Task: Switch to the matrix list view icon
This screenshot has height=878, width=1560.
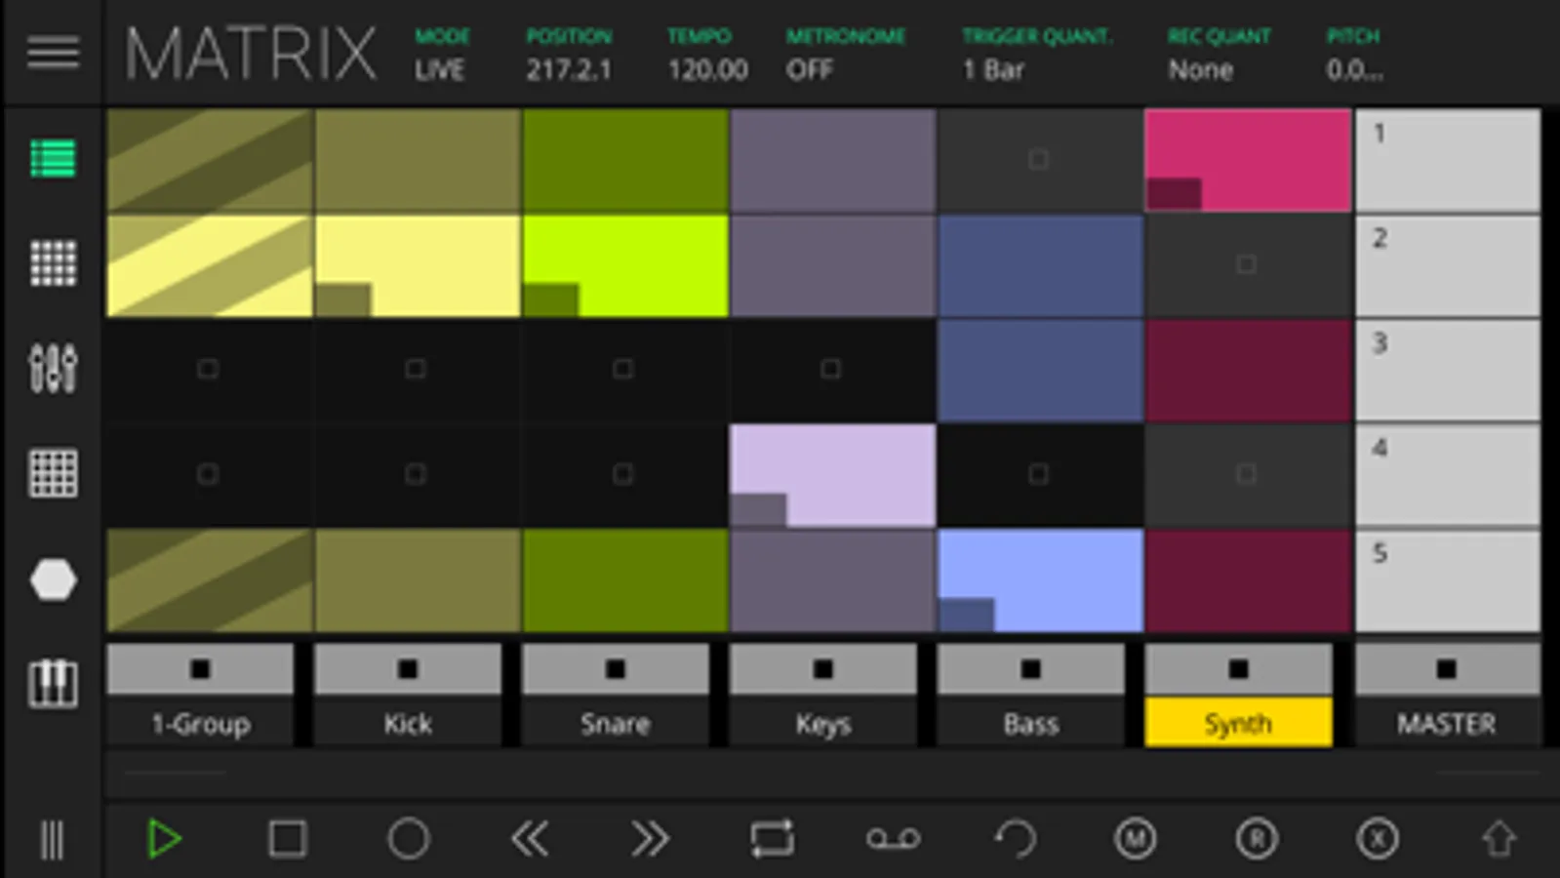Action: pyautogui.click(x=53, y=158)
